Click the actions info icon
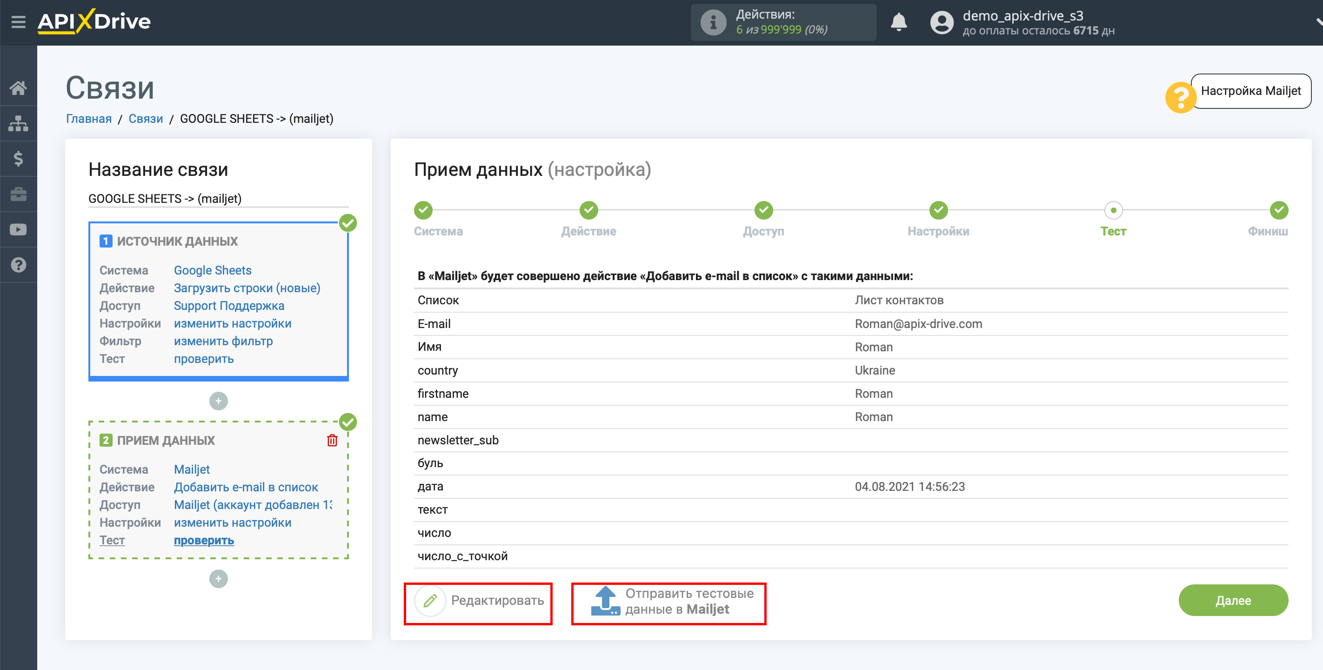This screenshot has width=1323, height=670. click(713, 22)
